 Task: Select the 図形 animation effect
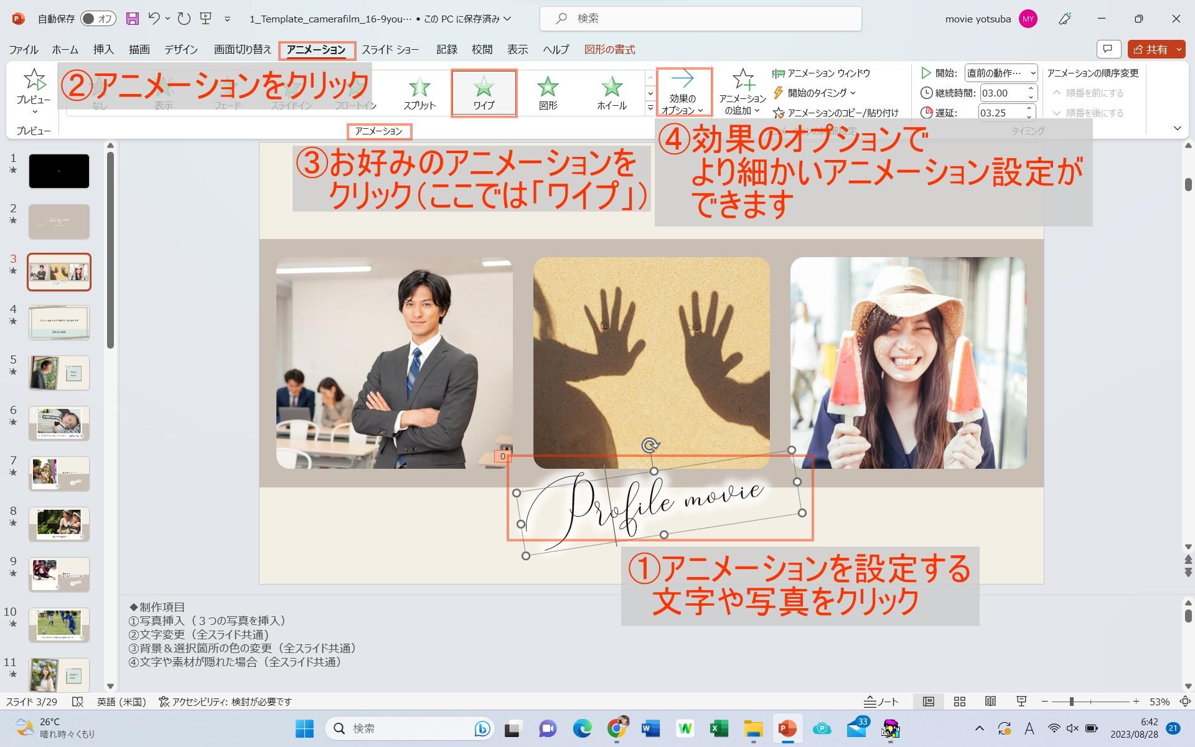click(548, 93)
